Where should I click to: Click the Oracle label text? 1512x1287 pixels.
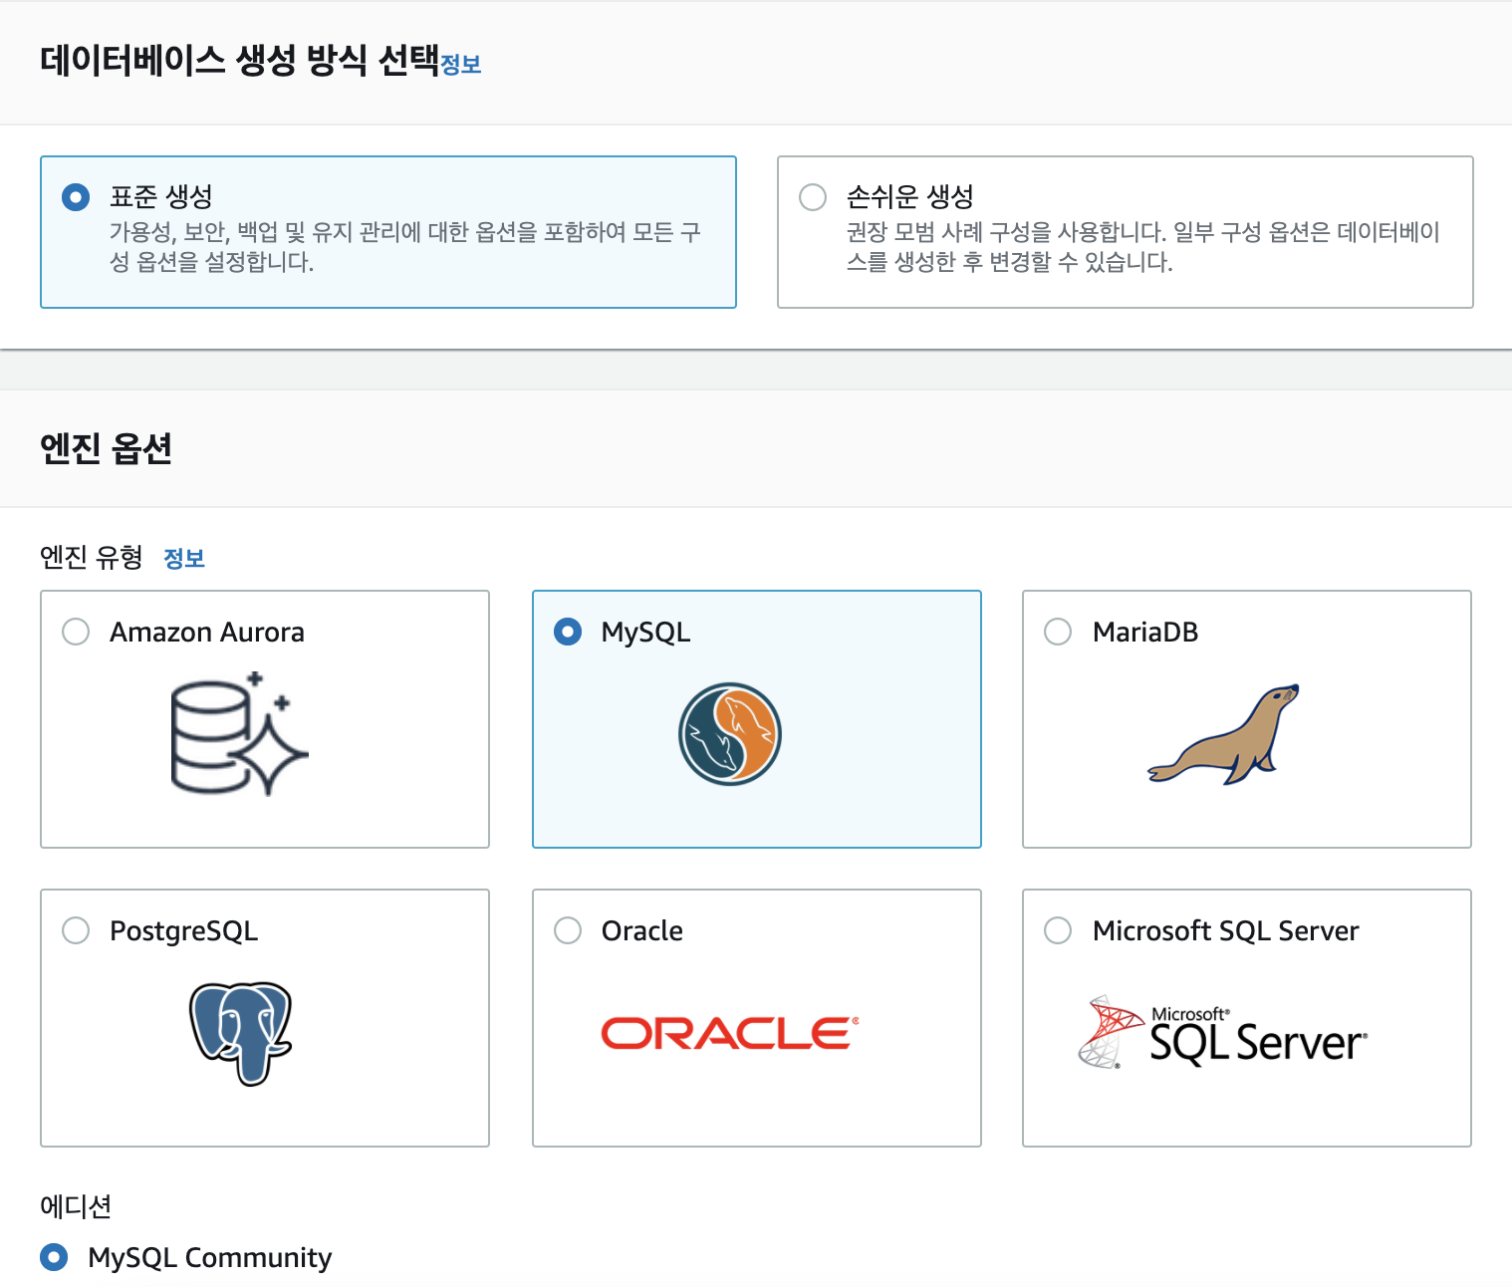pyautogui.click(x=642, y=930)
